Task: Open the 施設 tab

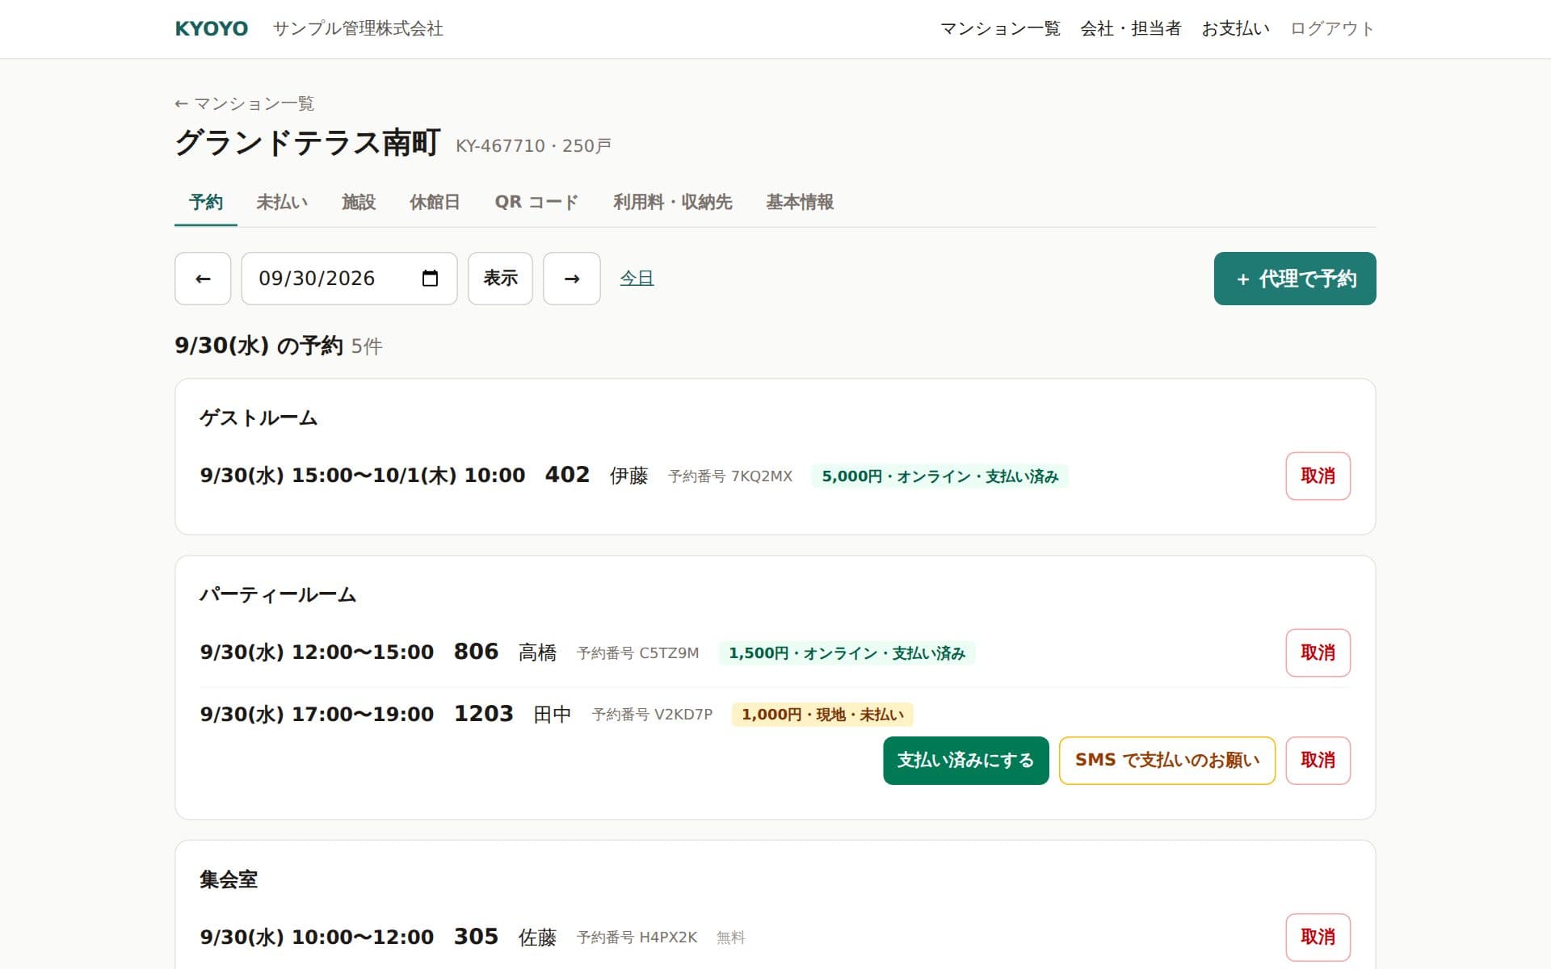Action: [x=359, y=202]
